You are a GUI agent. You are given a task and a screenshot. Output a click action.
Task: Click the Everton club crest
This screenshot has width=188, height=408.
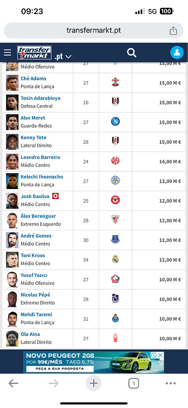(116, 239)
